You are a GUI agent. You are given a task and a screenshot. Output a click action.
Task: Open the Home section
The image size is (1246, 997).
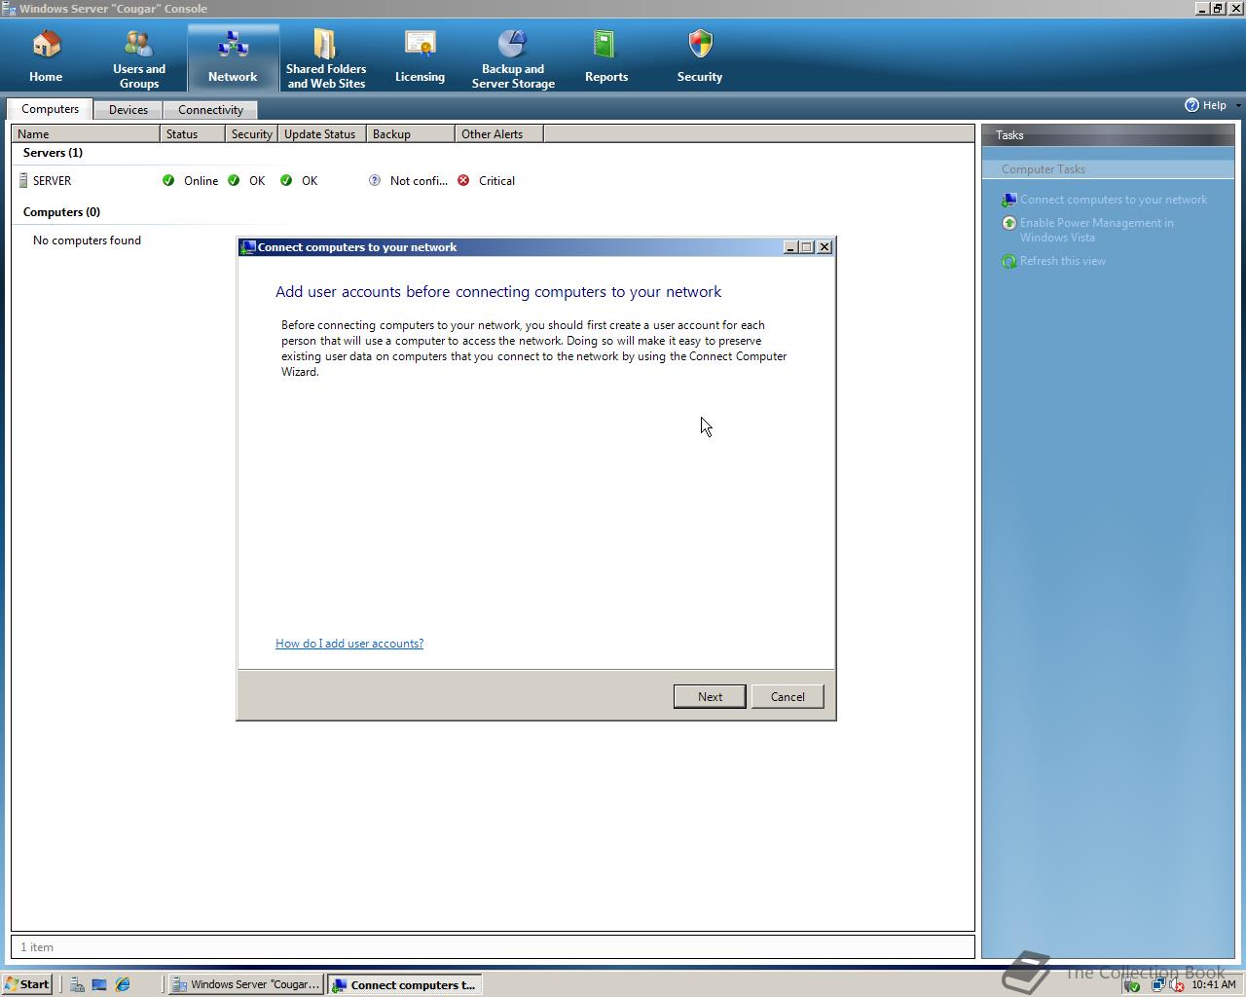click(x=46, y=58)
